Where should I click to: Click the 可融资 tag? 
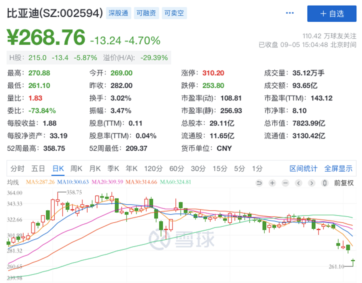tap(146, 13)
